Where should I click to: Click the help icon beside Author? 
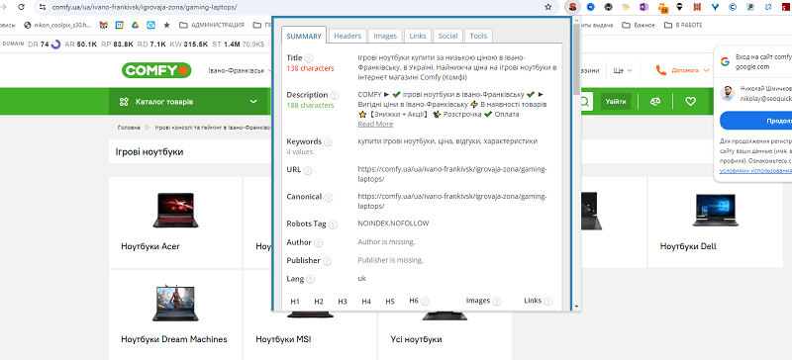pyautogui.click(x=318, y=243)
